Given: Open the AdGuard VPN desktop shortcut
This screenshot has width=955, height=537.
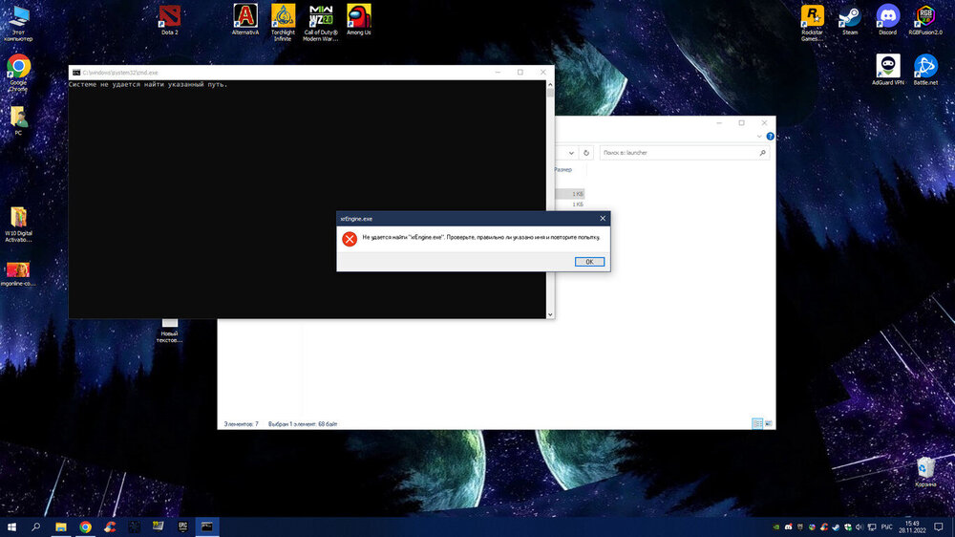Looking at the screenshot, I should tap(887, 70).
